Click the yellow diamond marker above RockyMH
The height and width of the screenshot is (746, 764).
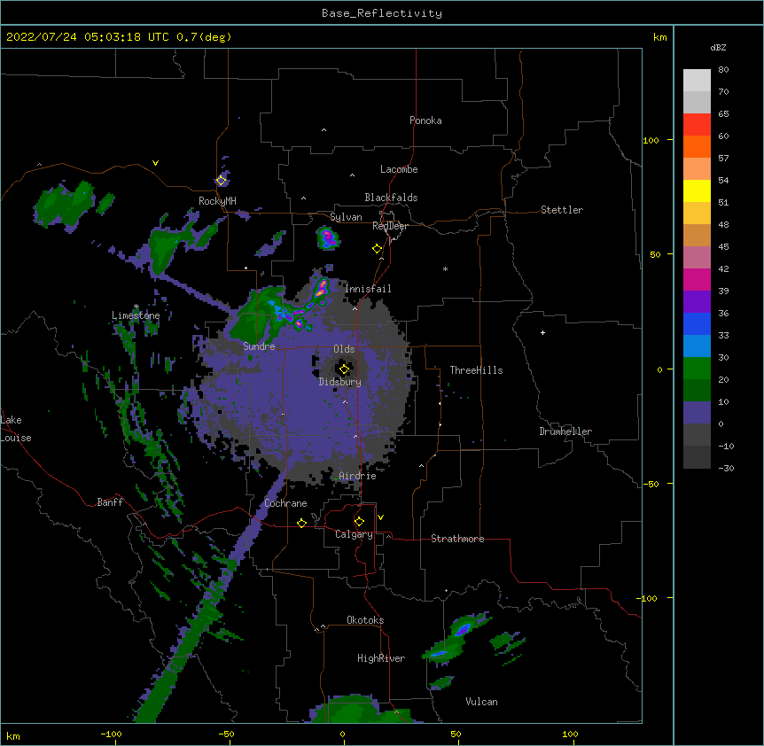(221, 181)
